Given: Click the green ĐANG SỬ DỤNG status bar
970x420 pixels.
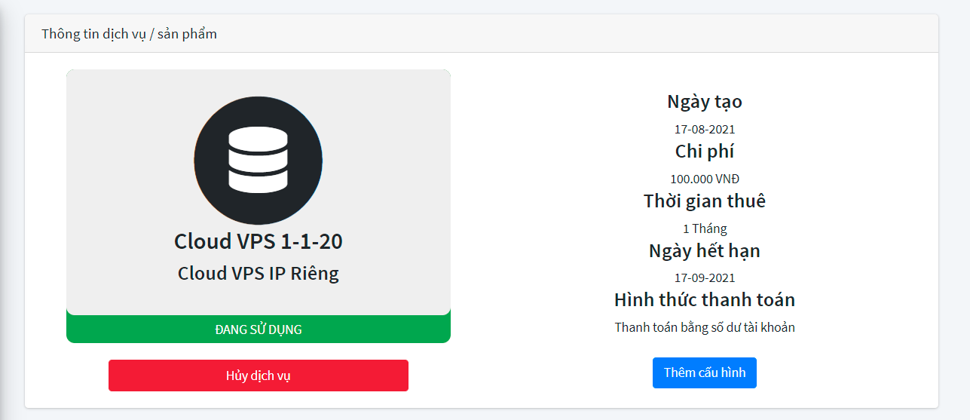Looking at the screenshot, I should pyautogui.click(x=258, y=330).
